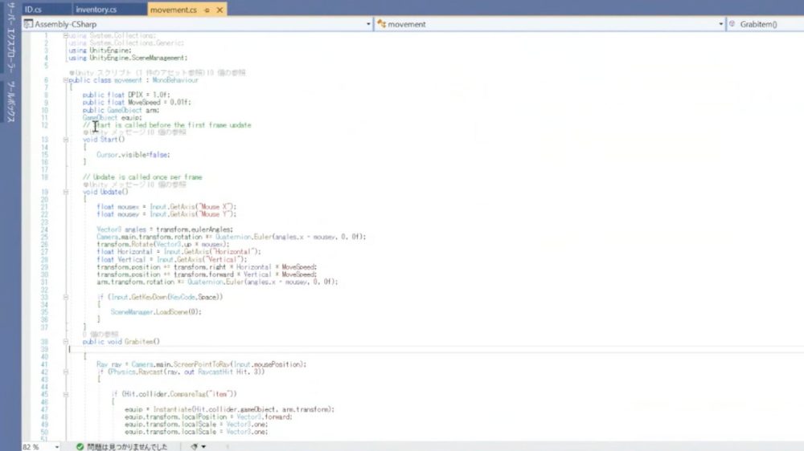This screenshot has height=451, width=804.
Task: Click the Unity message CodeLens above Start()
Action: (x=134, y=132)
